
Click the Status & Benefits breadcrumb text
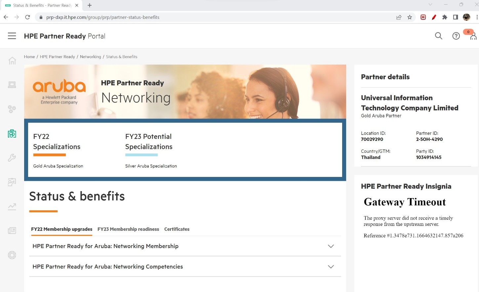coord(122,57)
